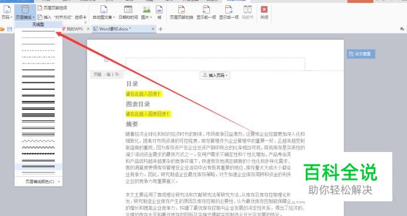Switch to the Word素材.docx tab
The image size is (407, 216).
tap(115, 29)
